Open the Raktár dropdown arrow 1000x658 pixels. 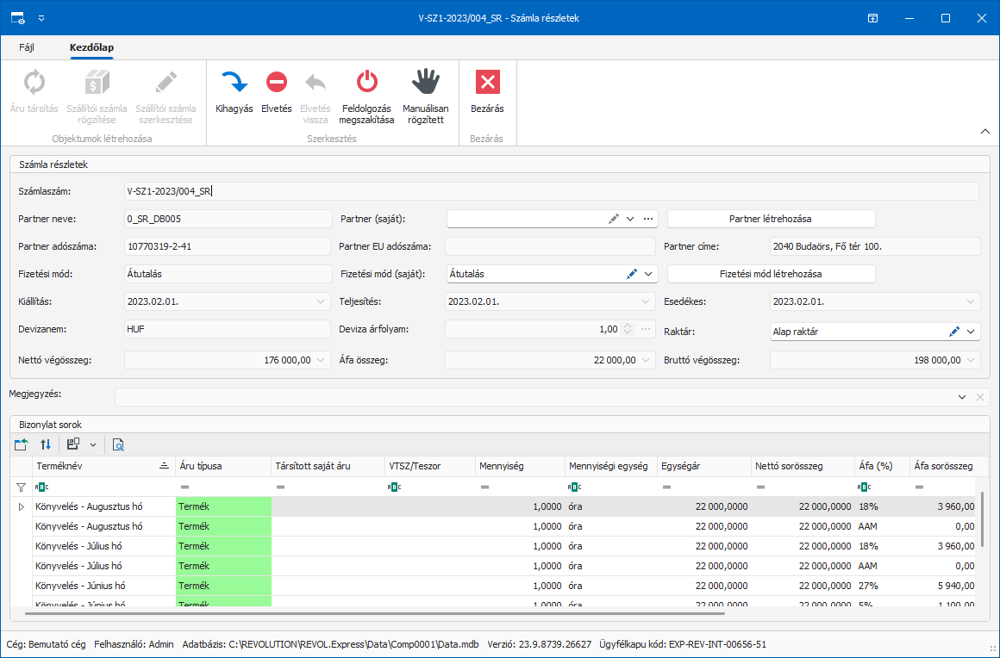971,332
